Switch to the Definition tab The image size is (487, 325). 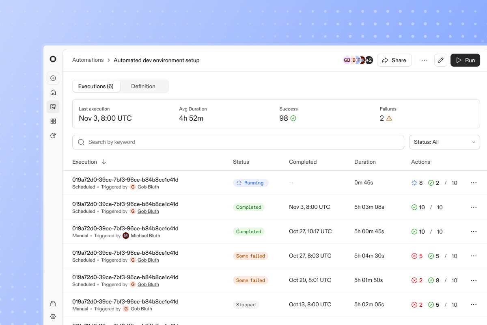[143, 86]
